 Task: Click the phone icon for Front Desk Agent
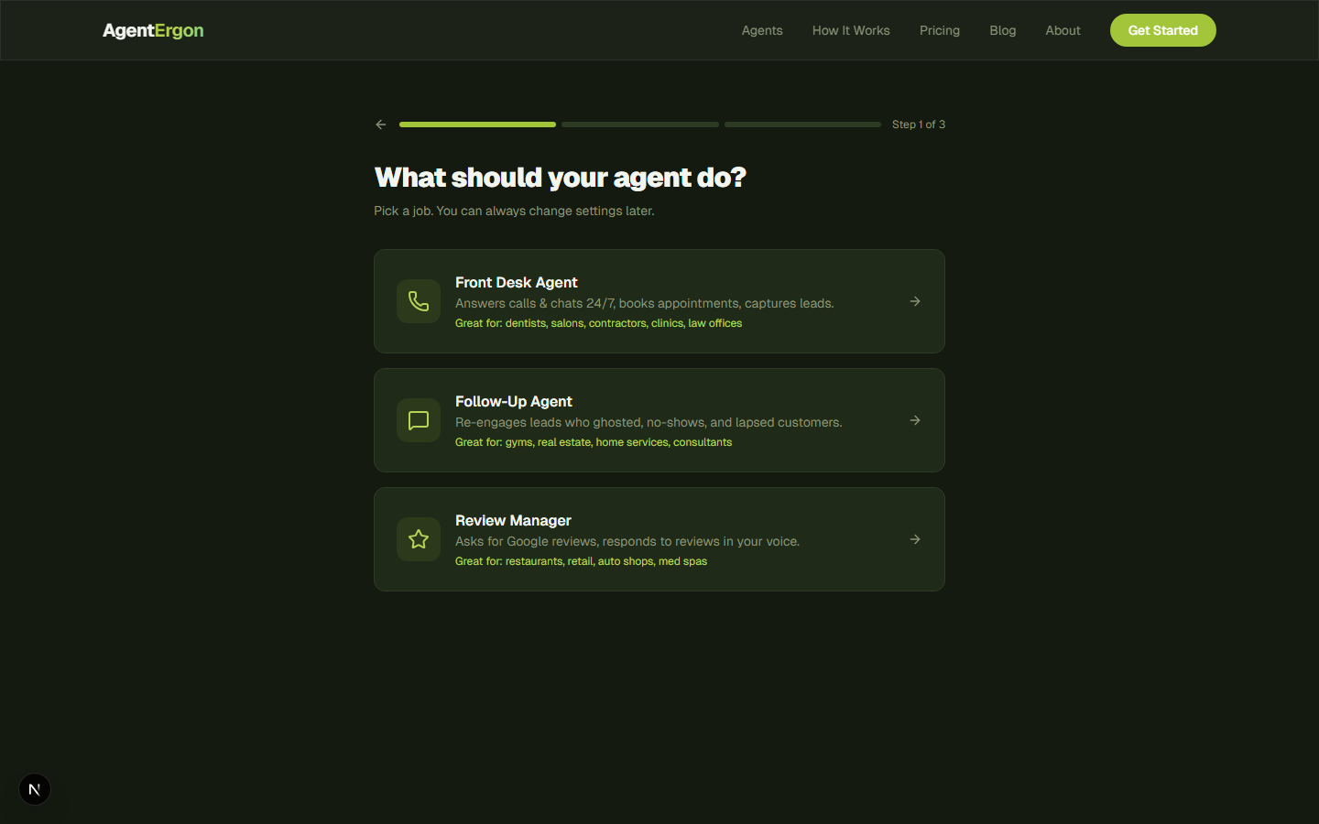tap(419, 301)
